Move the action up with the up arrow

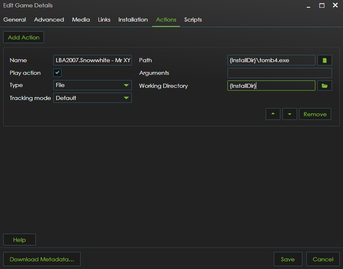(x=273, y=114)
